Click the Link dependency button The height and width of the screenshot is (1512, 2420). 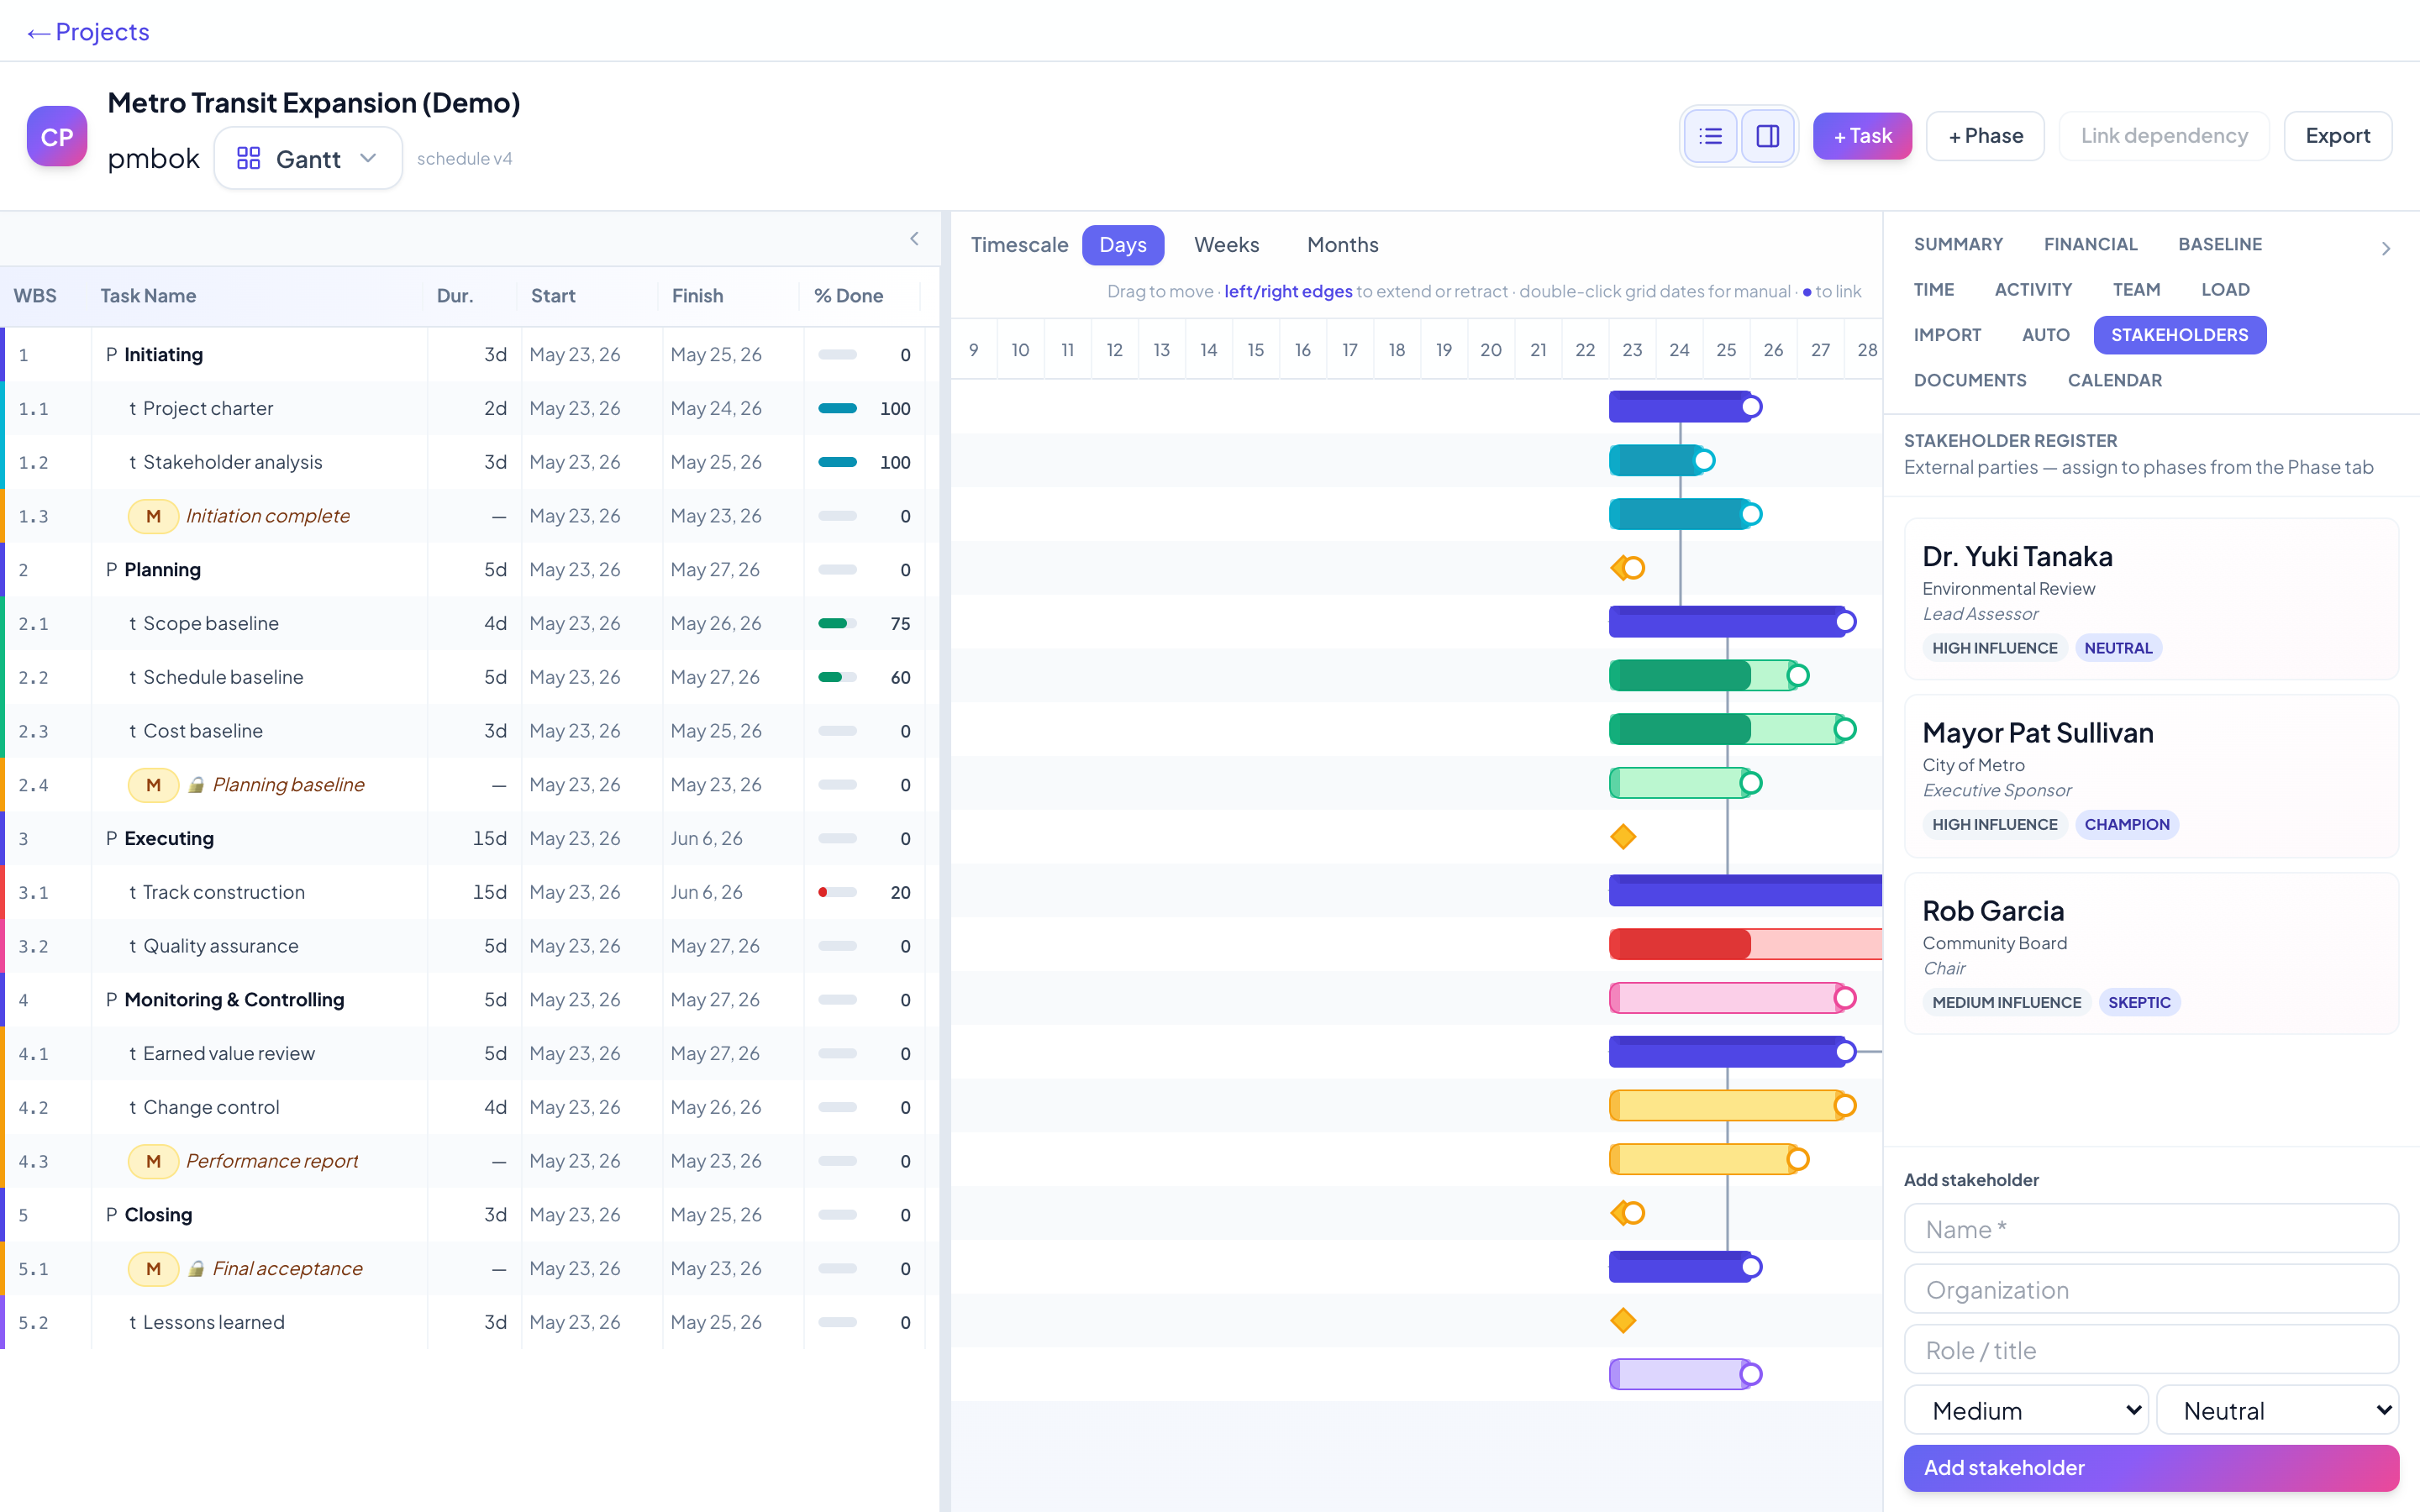[2164, 136]
